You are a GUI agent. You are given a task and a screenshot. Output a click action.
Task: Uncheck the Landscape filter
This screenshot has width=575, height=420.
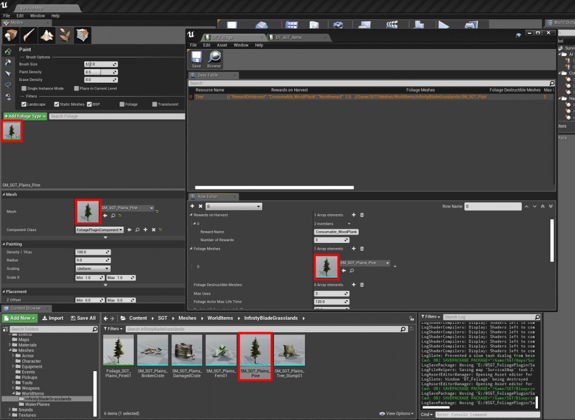(x=24, y=104)
